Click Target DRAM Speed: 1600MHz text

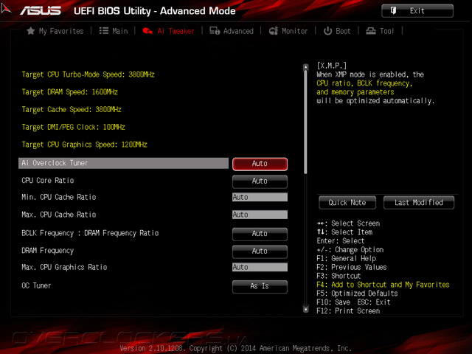click(69, 92)
